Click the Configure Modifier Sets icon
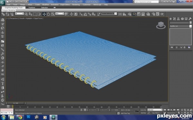Image resolution: width=193 pixels, height=120 pixels. pos(189,47)
